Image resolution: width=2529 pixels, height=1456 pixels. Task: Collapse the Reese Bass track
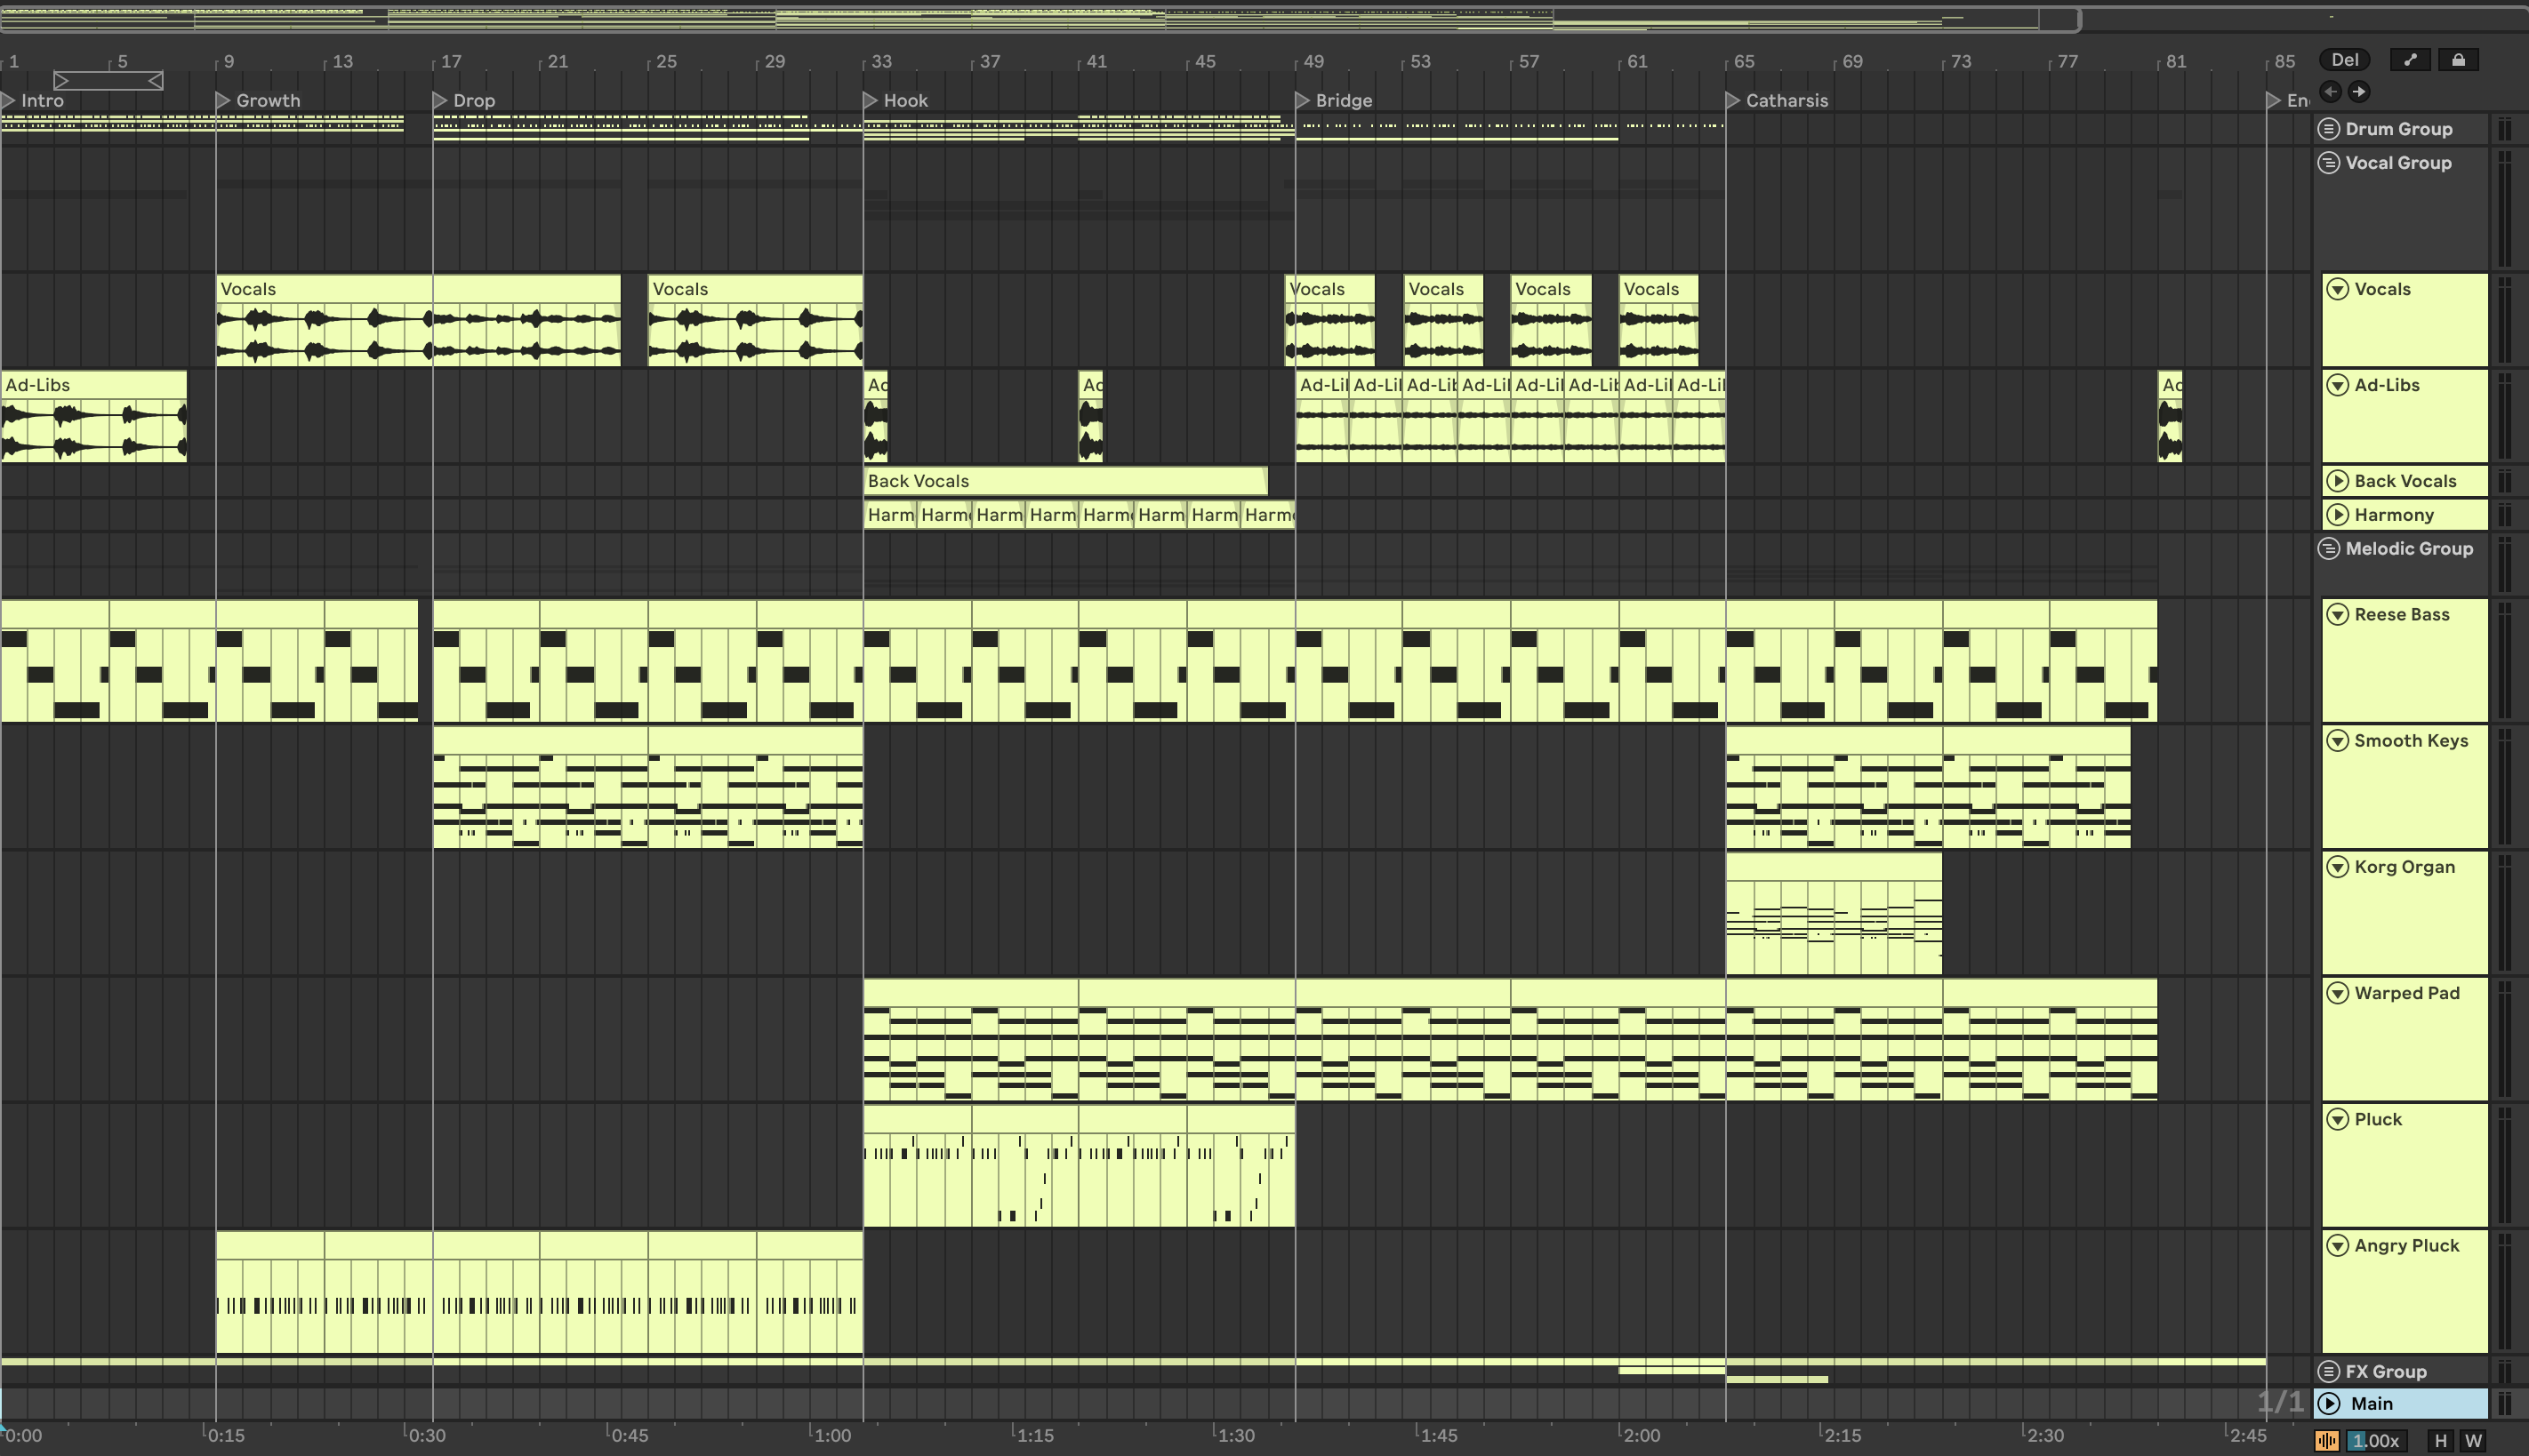pyautogui.click(x=2338, y=614)
